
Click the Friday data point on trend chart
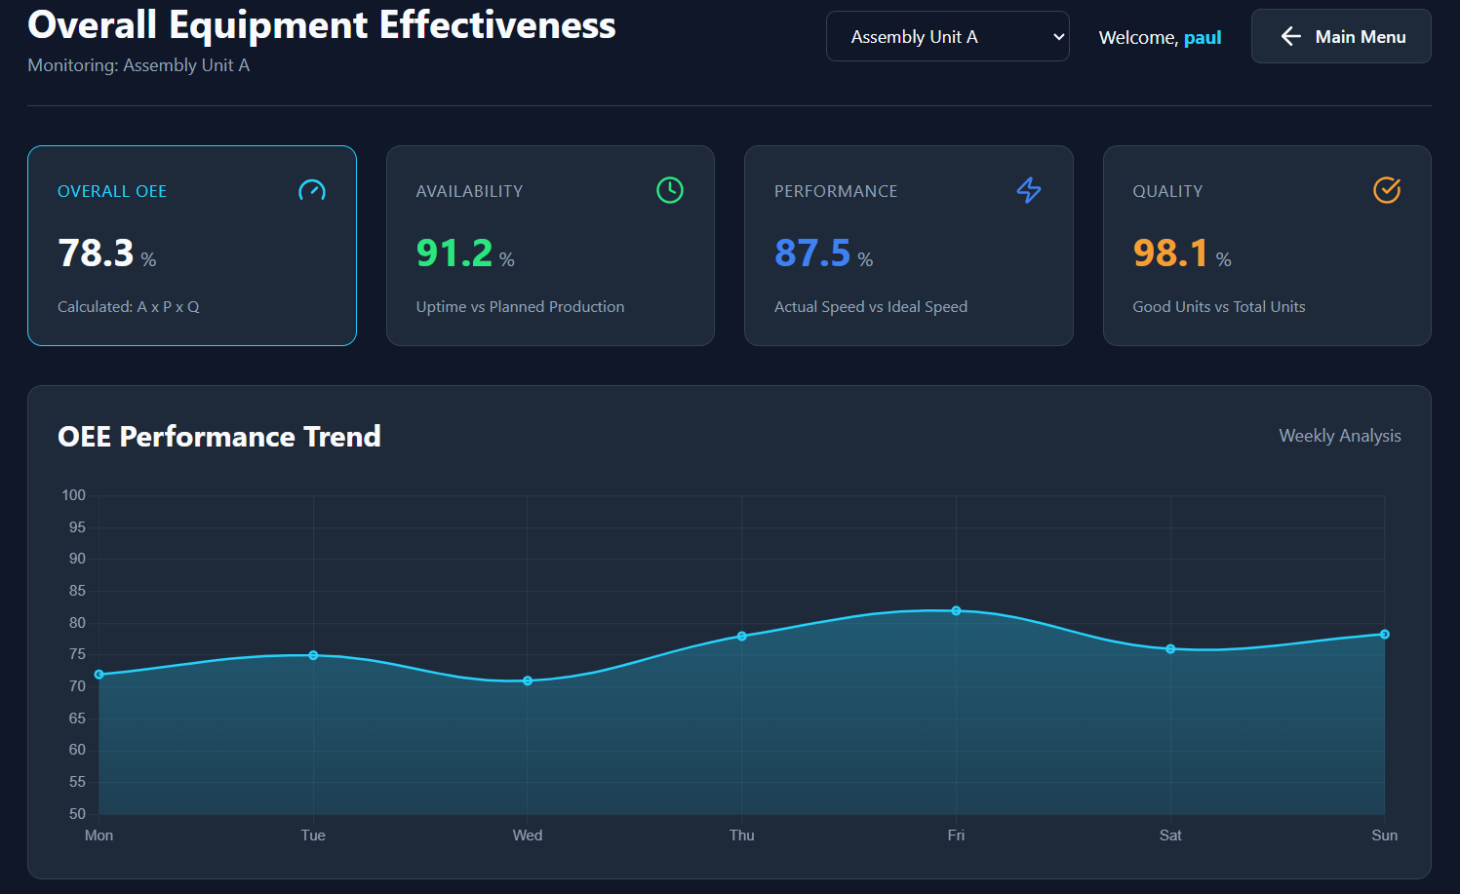click(x=956, y=610)
